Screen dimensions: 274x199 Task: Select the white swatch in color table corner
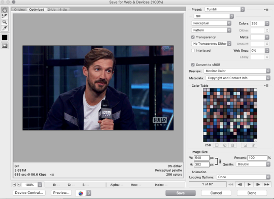255,90
